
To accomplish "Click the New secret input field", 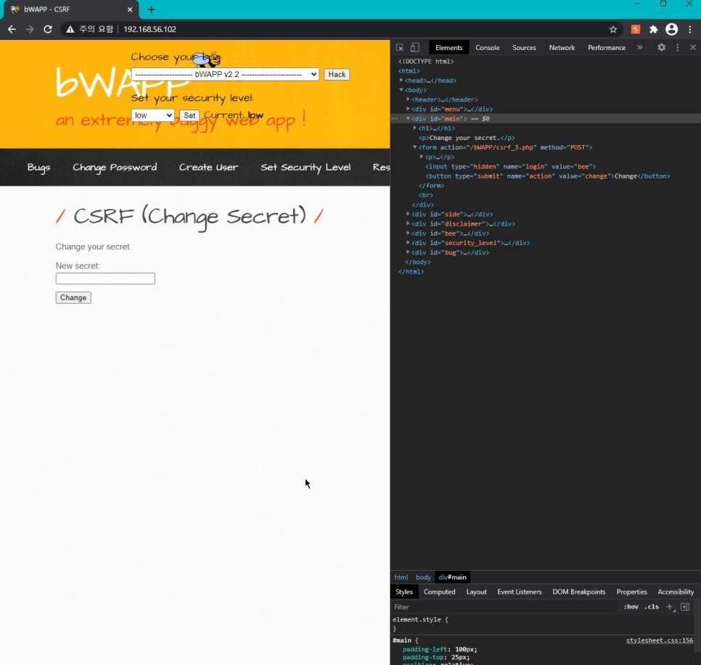I will 105,278.
